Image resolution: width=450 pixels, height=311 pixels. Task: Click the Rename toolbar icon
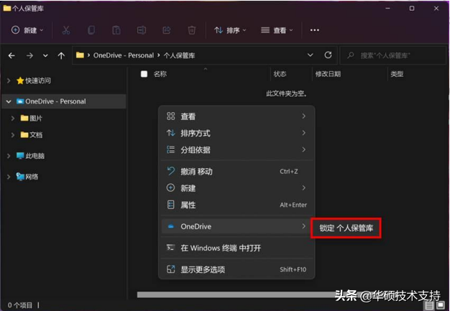[141, 30]
